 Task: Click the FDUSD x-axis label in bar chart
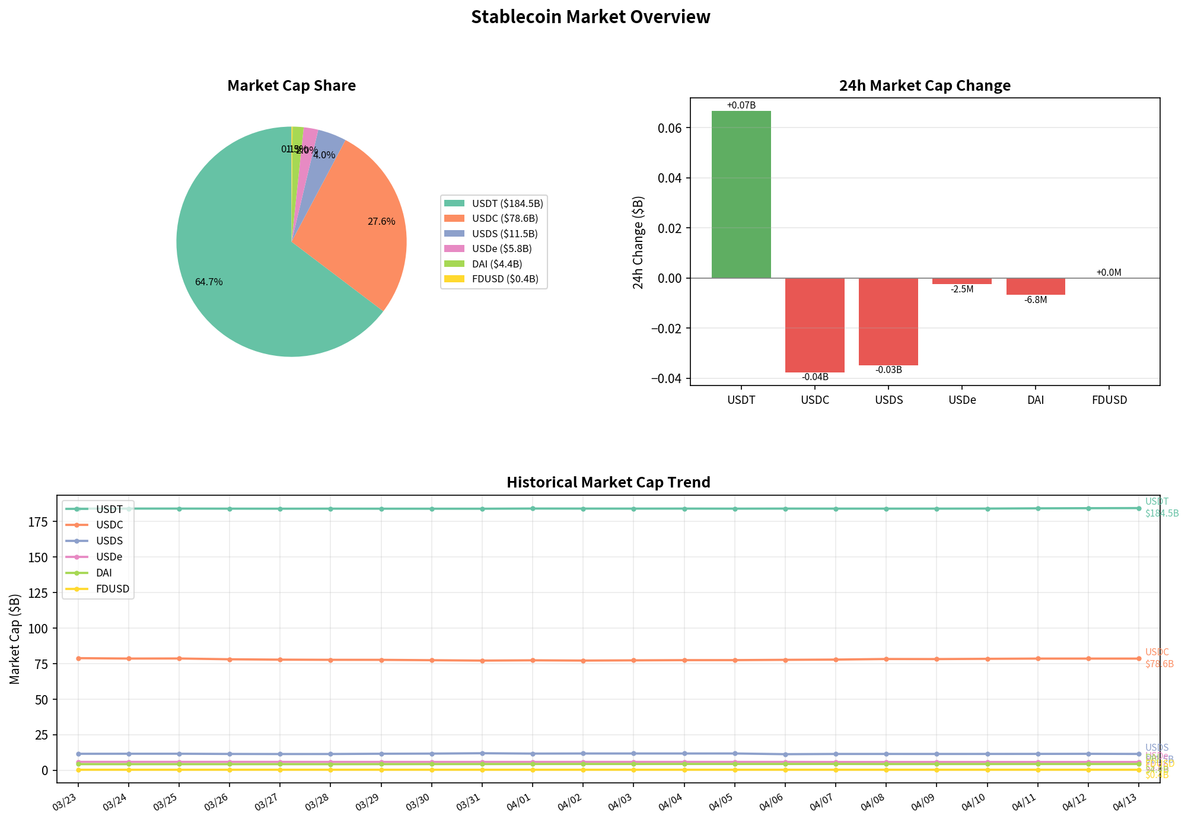[x=1109, y=400]
